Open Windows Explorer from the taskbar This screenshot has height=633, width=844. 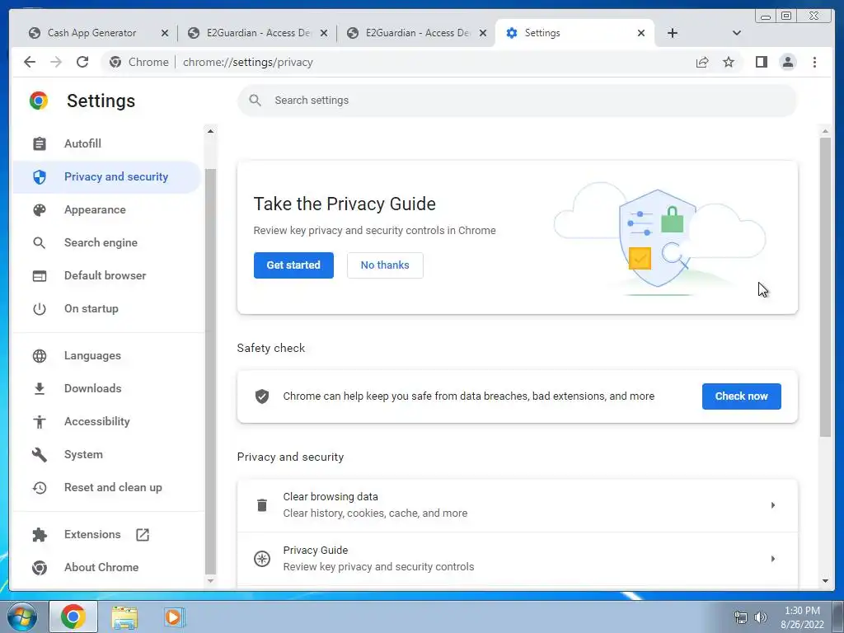124,617
